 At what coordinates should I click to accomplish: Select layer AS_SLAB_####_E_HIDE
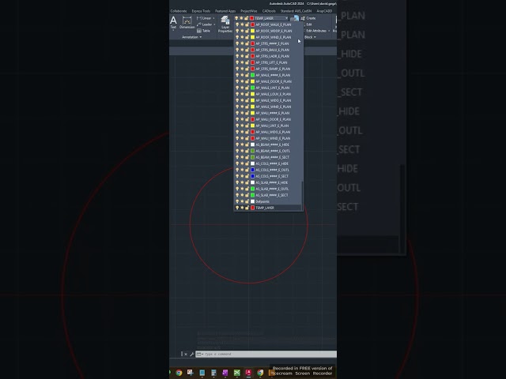pyautogui.click(x=271, y=182)
